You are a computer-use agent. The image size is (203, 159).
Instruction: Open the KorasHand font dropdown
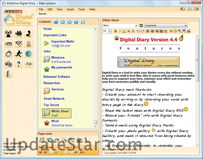click(186, 26)
